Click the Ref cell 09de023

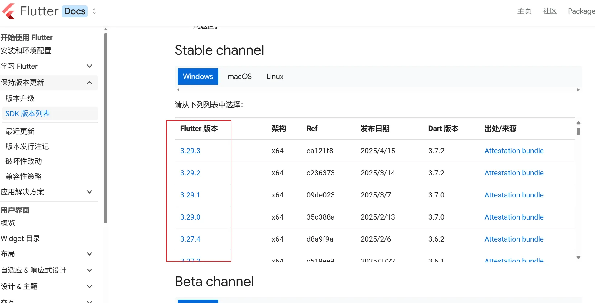(x=321, y=195)
